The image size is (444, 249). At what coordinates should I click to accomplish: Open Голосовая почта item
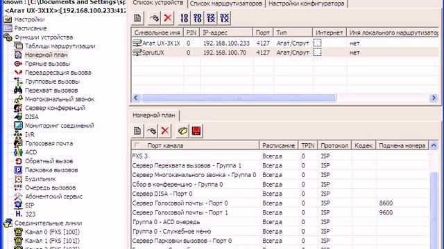[x=49, y=143]
